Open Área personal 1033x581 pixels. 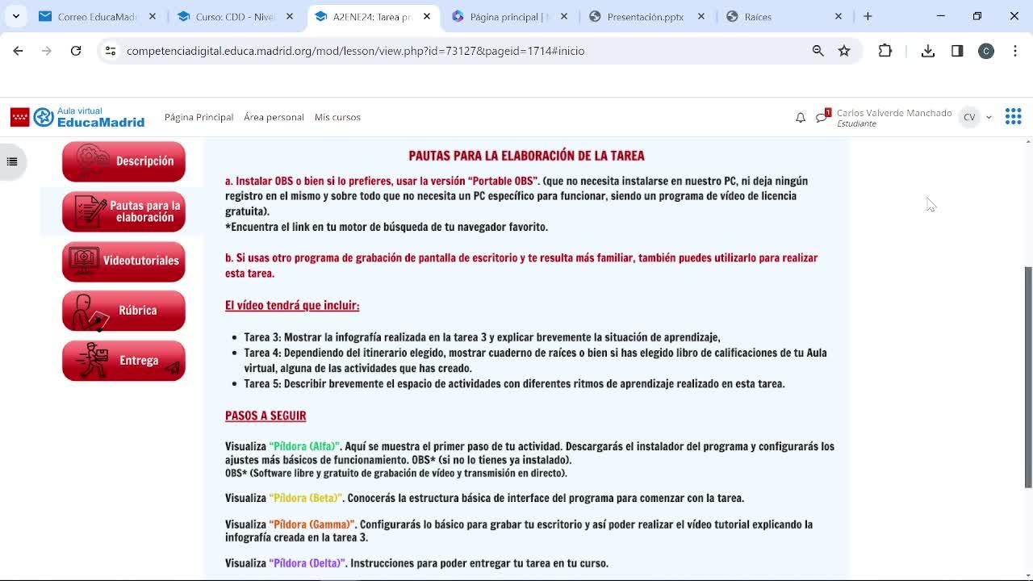(x=274, y=117)
